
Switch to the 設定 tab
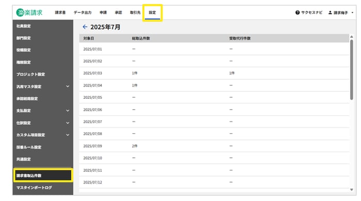[152, 13]
